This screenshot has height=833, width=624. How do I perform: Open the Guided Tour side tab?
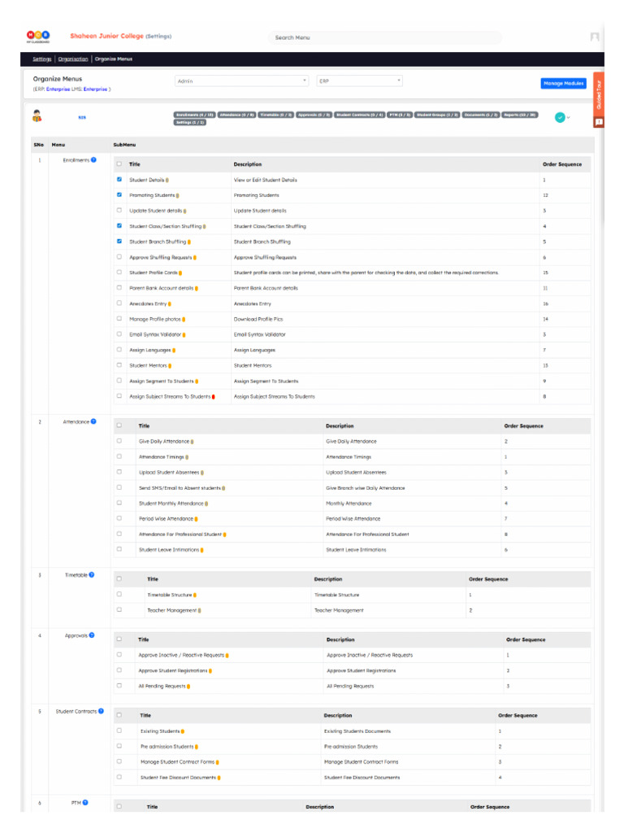tap(599, 94)
